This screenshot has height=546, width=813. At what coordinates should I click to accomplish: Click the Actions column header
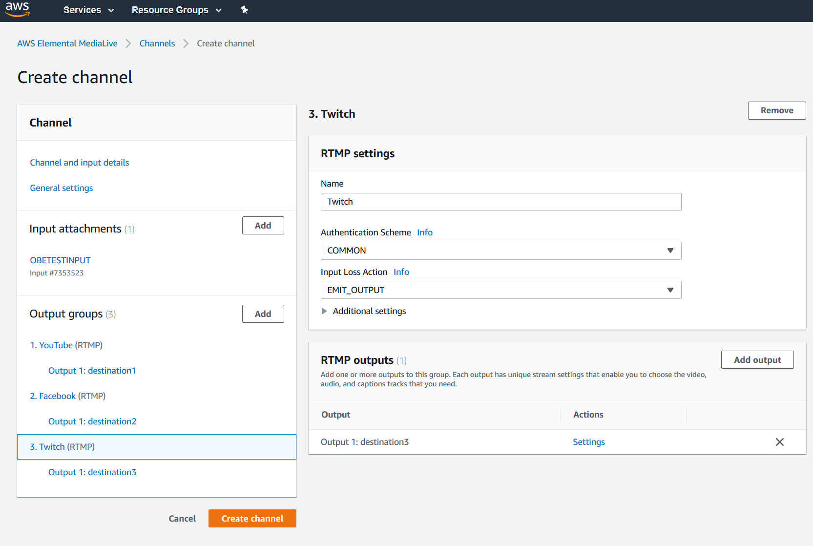[588, 415]
